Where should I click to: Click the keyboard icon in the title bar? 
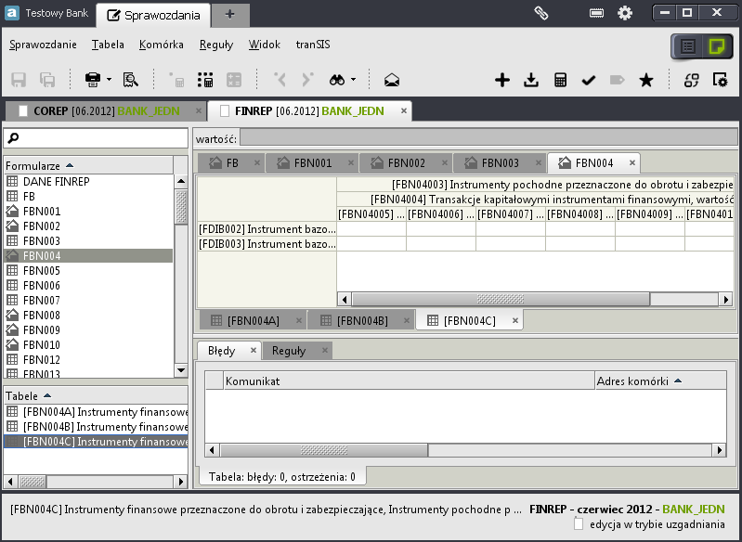[x=596, y=13]
